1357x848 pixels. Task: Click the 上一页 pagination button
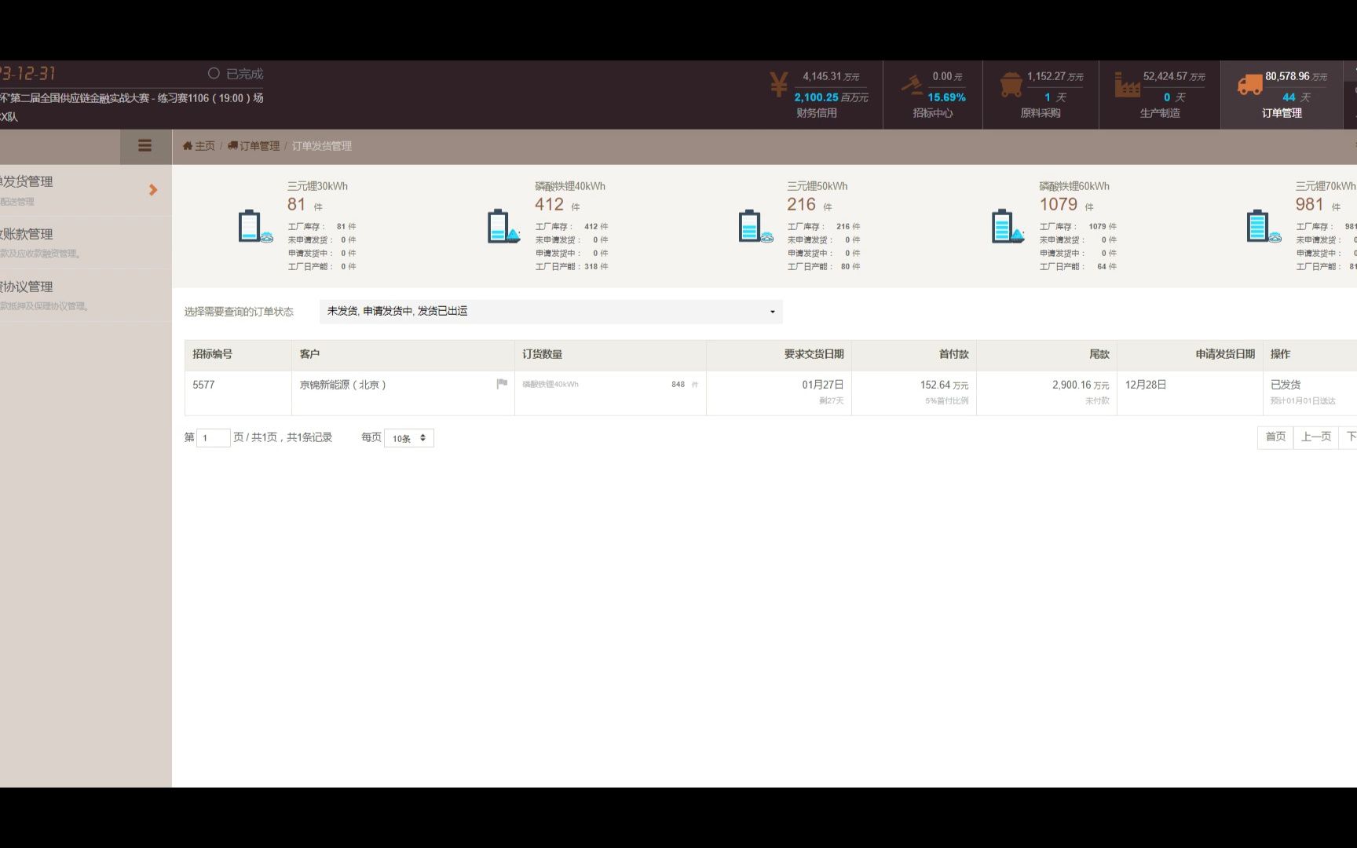tap(1316, 437)
